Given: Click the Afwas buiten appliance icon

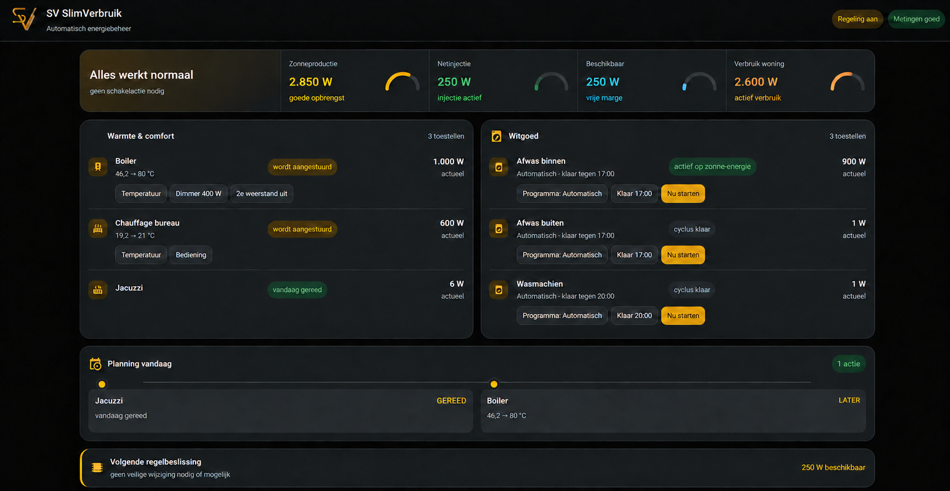Looking at the screenshot, I should point(499,229).
